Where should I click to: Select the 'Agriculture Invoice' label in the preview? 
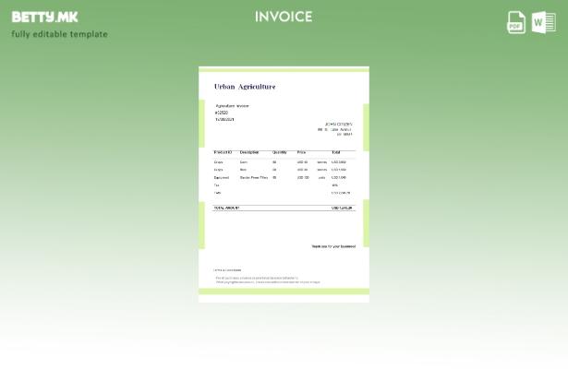click(x=232, y=106)
